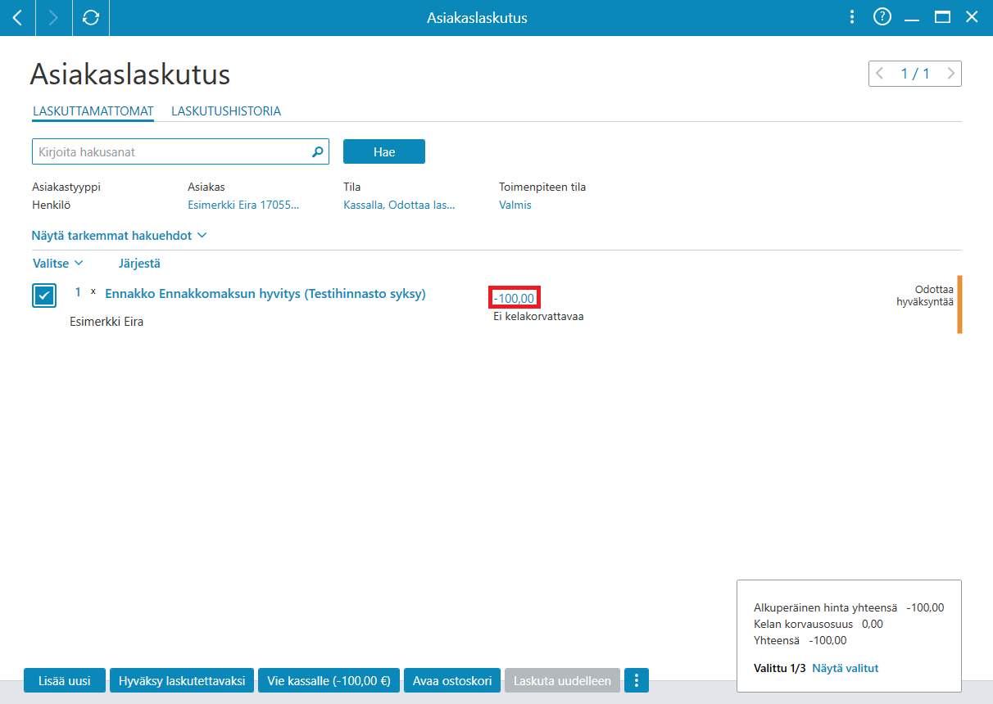Click the refresh icon in the title bar
The image size is (993, 704).
coord(91,17)
